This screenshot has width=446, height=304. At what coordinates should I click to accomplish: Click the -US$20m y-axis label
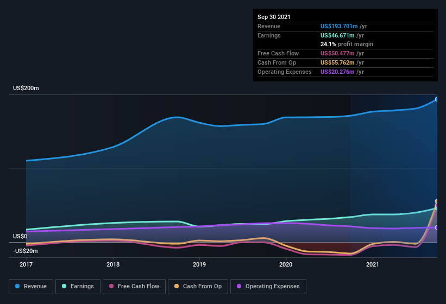coord(26,251)
